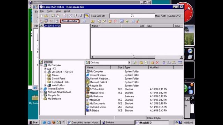The width and height of the screenshot is (223, 125).
Task: Click the Internet Explorer quick launch icon
Action: click(44, 123)
